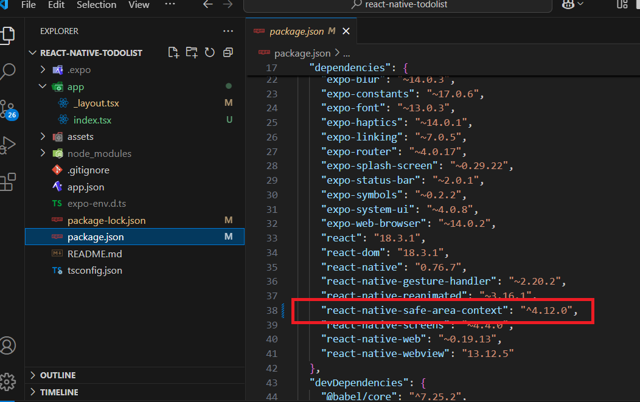Screen dimensions: 640x402
Task: Open the Edit menu
Action: tap(57, 5)
